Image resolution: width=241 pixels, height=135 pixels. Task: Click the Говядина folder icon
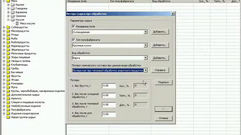coord(12,8)
